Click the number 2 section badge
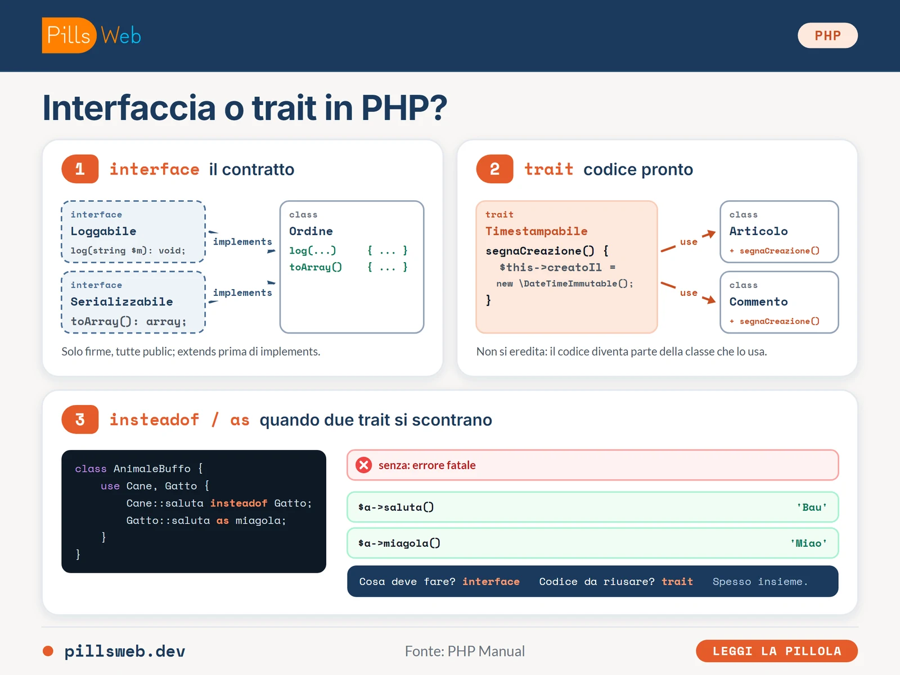Image resolution: width=900 pixels, height=675 pixels. pos(494,169)
